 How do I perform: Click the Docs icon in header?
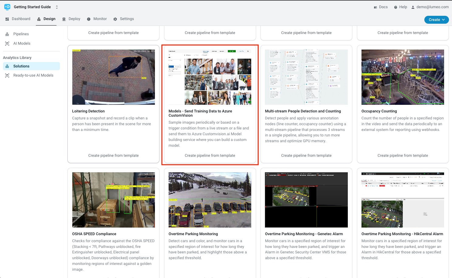tap(375, 7)
